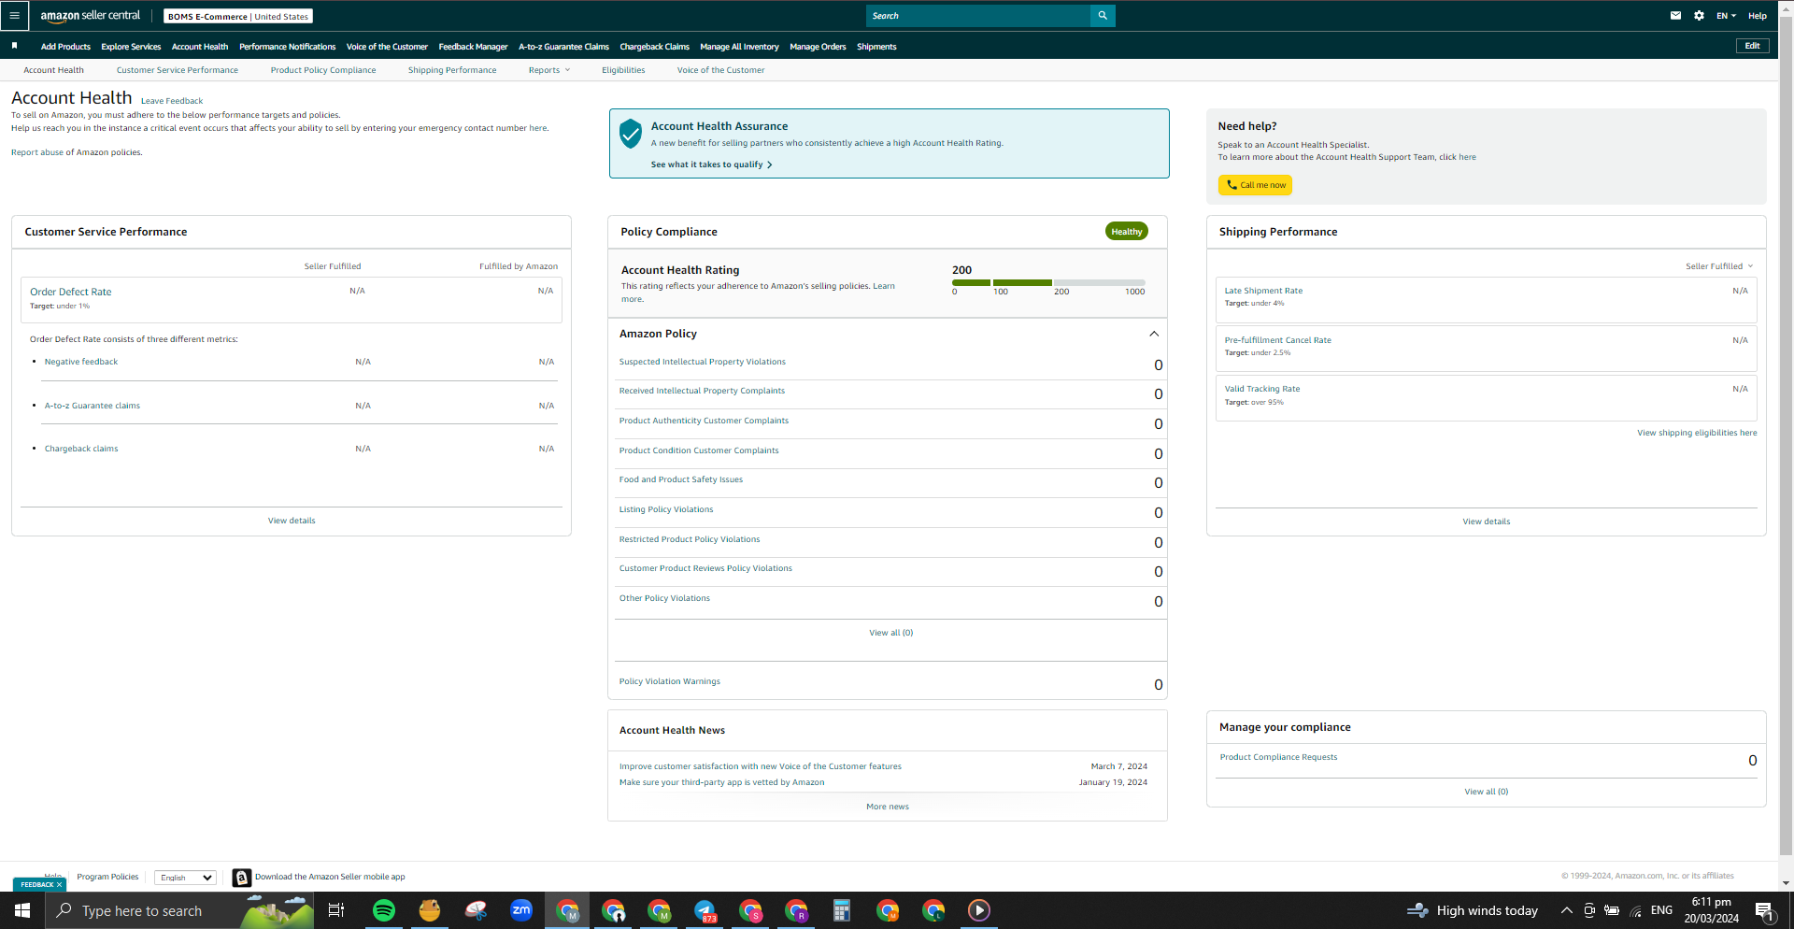Click the Meet Now camera tray icon
This screenshot has height=929, width=1794.
coord(1589,910)
